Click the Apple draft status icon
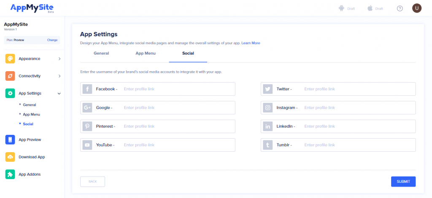The image size is (432, 198). click(370, 8)
